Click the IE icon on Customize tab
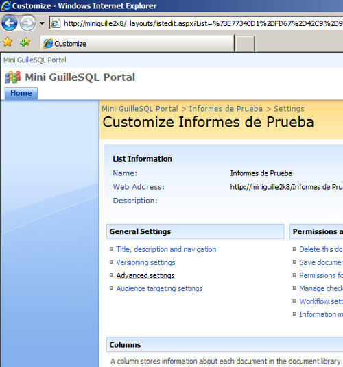 click(48, 44)
